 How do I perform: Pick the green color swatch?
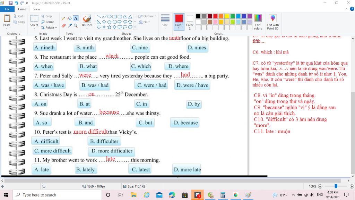point(233,16)
